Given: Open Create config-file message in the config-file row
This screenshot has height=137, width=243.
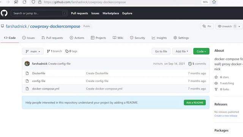Looking at the screenshot, I should coord(97,81).
